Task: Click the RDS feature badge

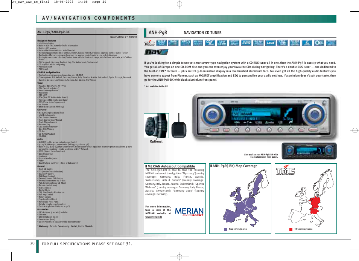Action: coord(161,43)
